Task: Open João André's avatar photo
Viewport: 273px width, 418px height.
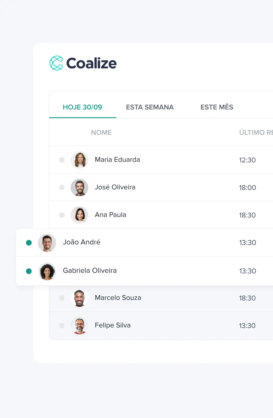Action: coord(47,243)
